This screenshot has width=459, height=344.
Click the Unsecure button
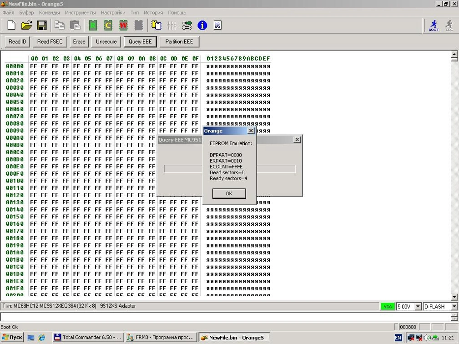tap(106, 41)
